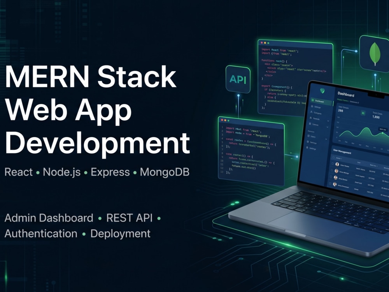Viewport: 389px width, 292px height.
Task: Click the "Express" label
Action: (x=110, y=172)
